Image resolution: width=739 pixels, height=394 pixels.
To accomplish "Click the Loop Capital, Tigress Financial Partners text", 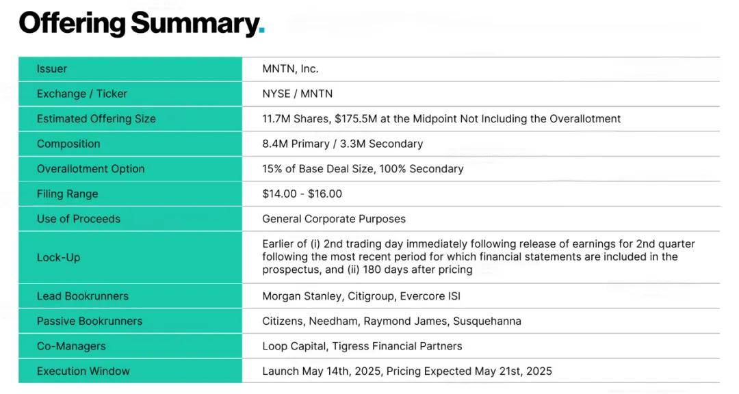I will click(x=362, y=346).
